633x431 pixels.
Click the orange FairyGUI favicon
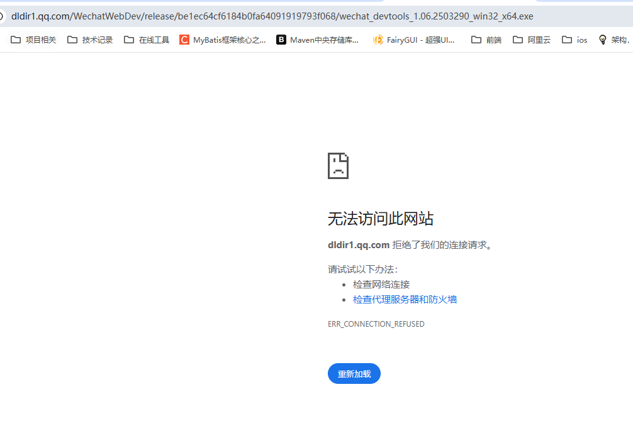pyautogui.click(x=378, y=40)
